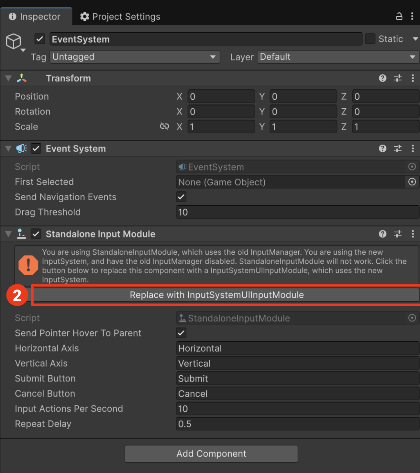
Task: Open the Transform component help icon
Action: (382, 78)
